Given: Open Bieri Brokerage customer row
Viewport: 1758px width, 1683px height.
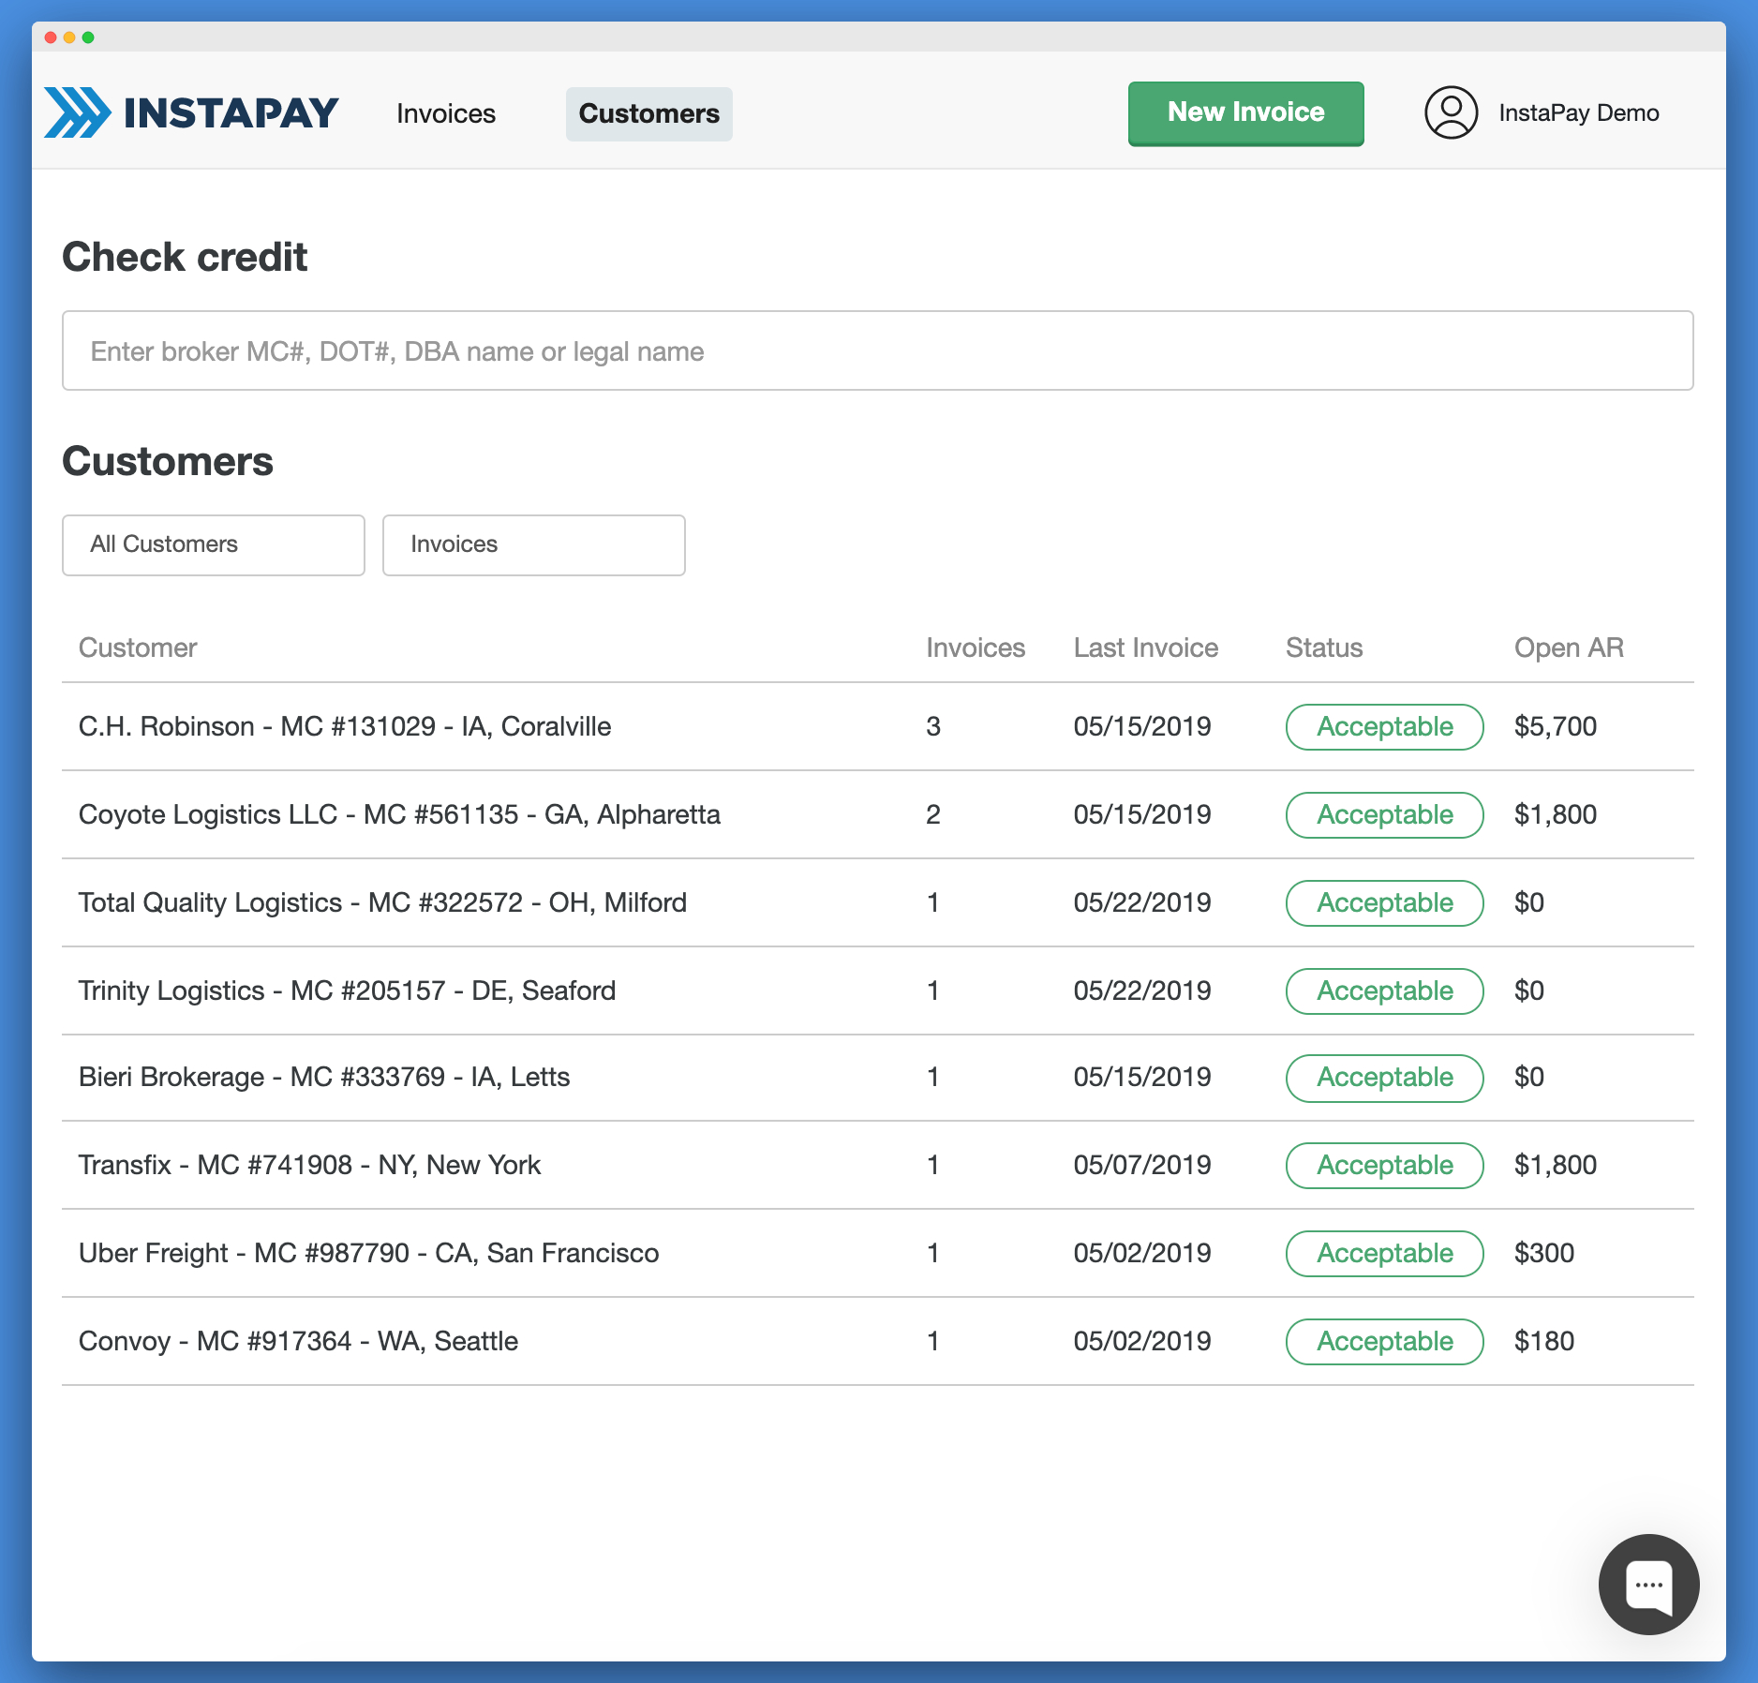Looking at the screenshot, I should (x=877, y=1078).
